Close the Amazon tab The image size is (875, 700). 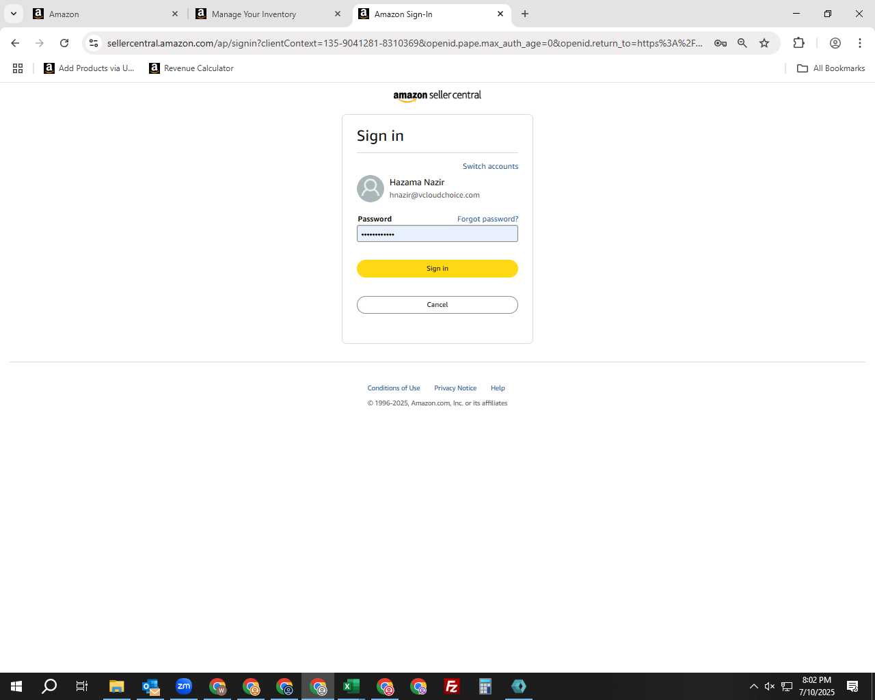point(174,14)
